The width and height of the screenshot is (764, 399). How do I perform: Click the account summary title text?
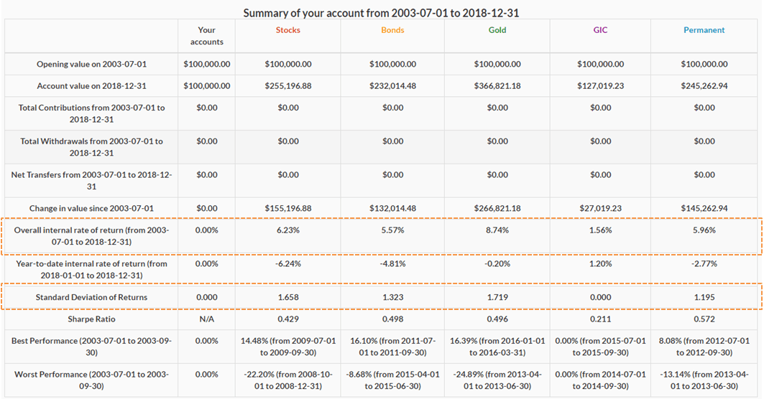382,13
